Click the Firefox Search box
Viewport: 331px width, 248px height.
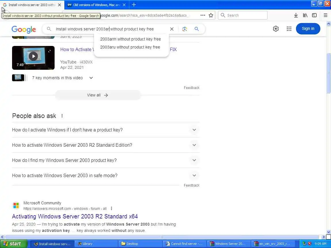(243, 15)
